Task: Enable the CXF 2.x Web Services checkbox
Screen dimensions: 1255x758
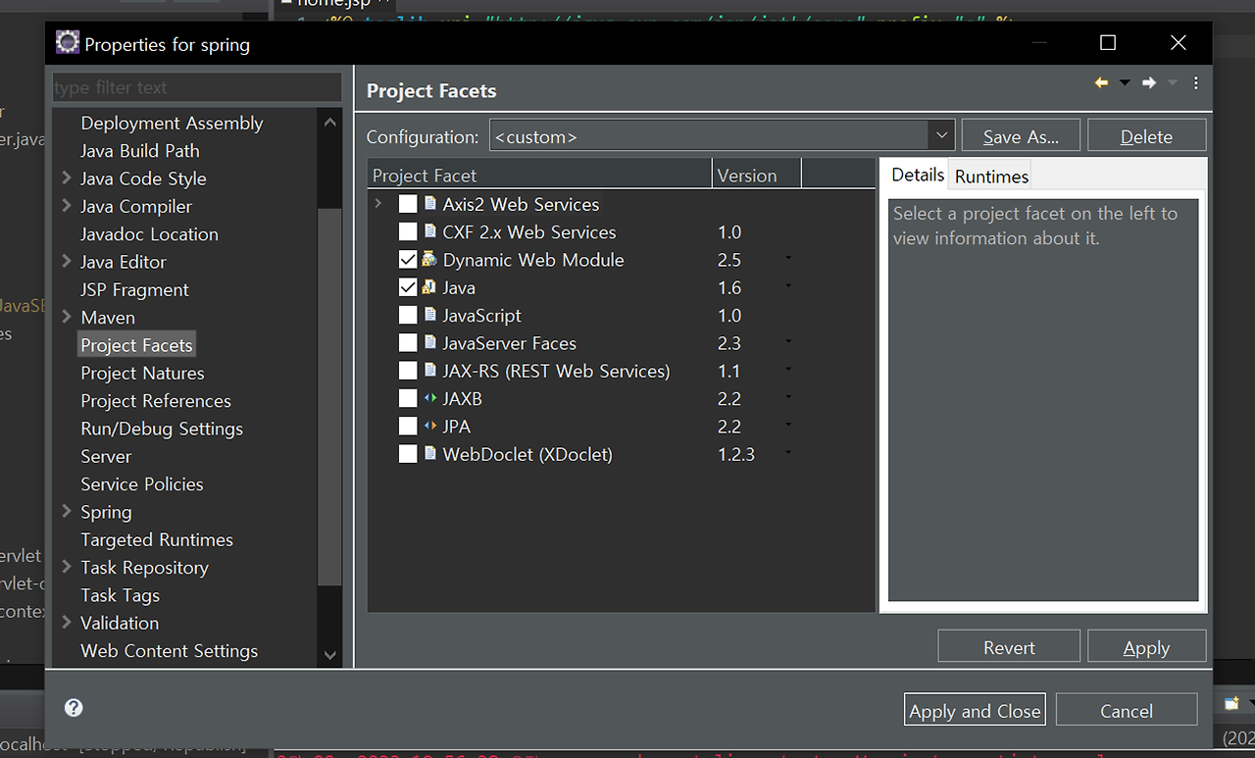Action: [x=408, y=232]
